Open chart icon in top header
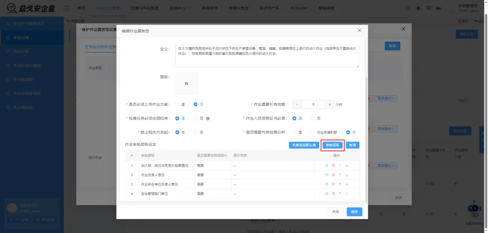 point(438,8)
